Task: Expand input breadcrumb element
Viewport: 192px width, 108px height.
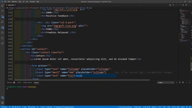Action: 90,8
